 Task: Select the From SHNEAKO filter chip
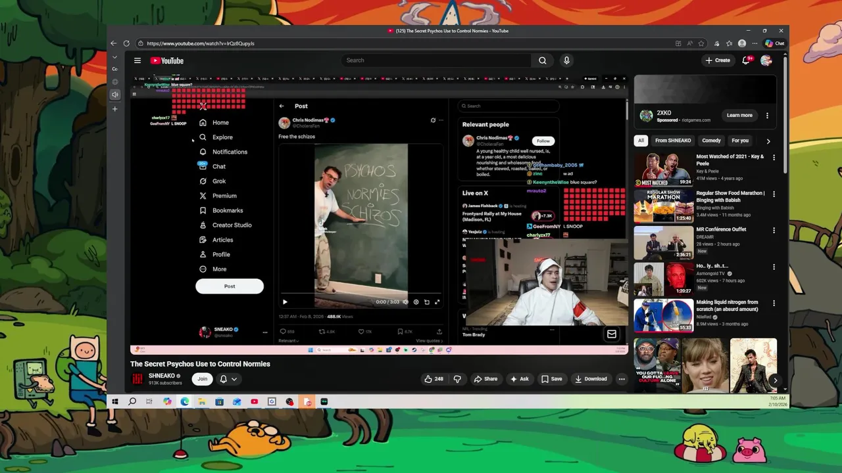tap(673, 141)
